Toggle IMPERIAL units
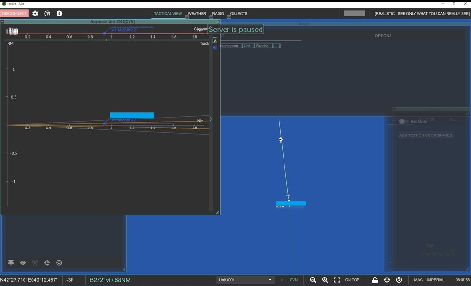Image resolution: width=471 pixels, height=286 pixels. [x=436, y=280]
